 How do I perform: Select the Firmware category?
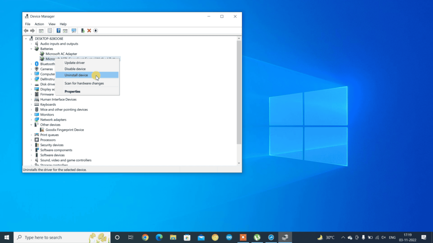click(47, 94)
